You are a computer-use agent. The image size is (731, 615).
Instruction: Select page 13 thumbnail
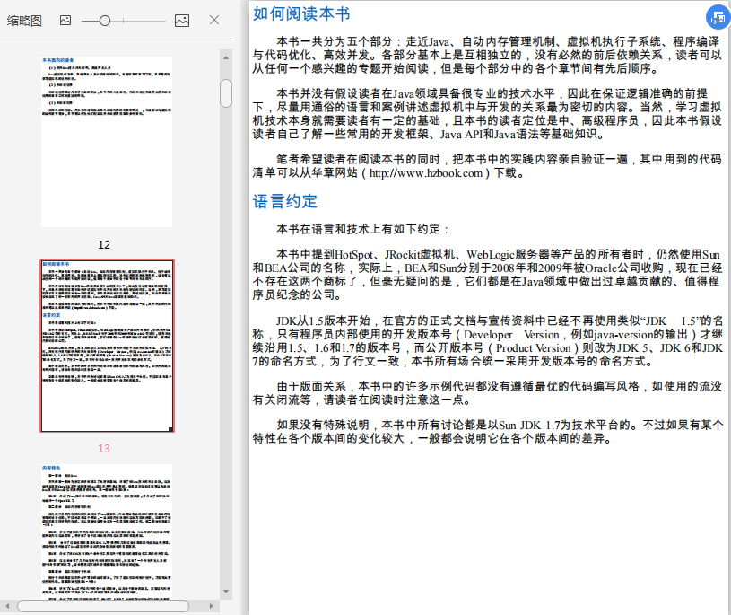point(108,346)
